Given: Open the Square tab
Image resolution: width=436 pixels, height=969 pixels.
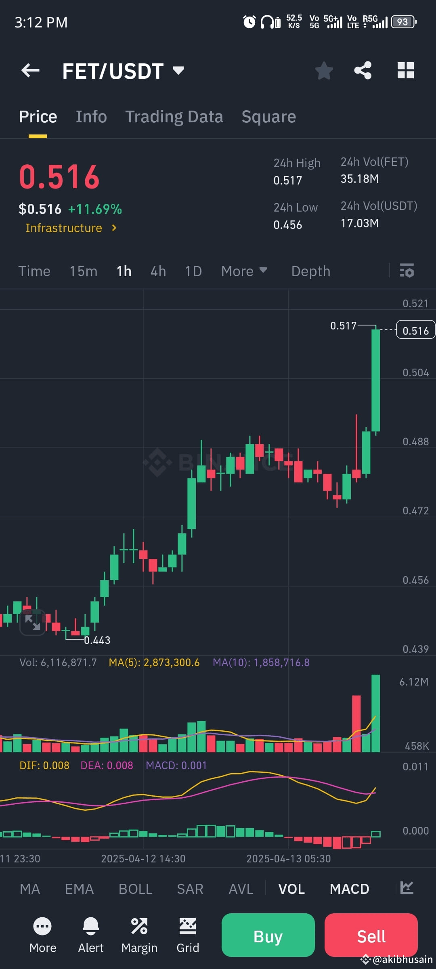Looking at the screenshot, I should coord(268,116).
